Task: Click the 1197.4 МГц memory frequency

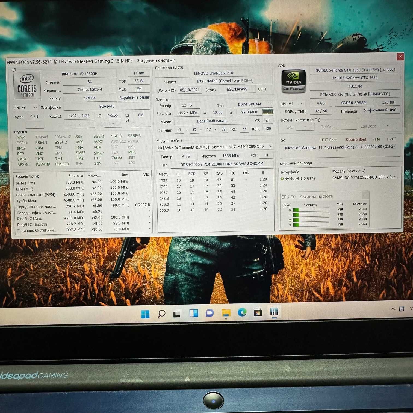Action: 187,113
